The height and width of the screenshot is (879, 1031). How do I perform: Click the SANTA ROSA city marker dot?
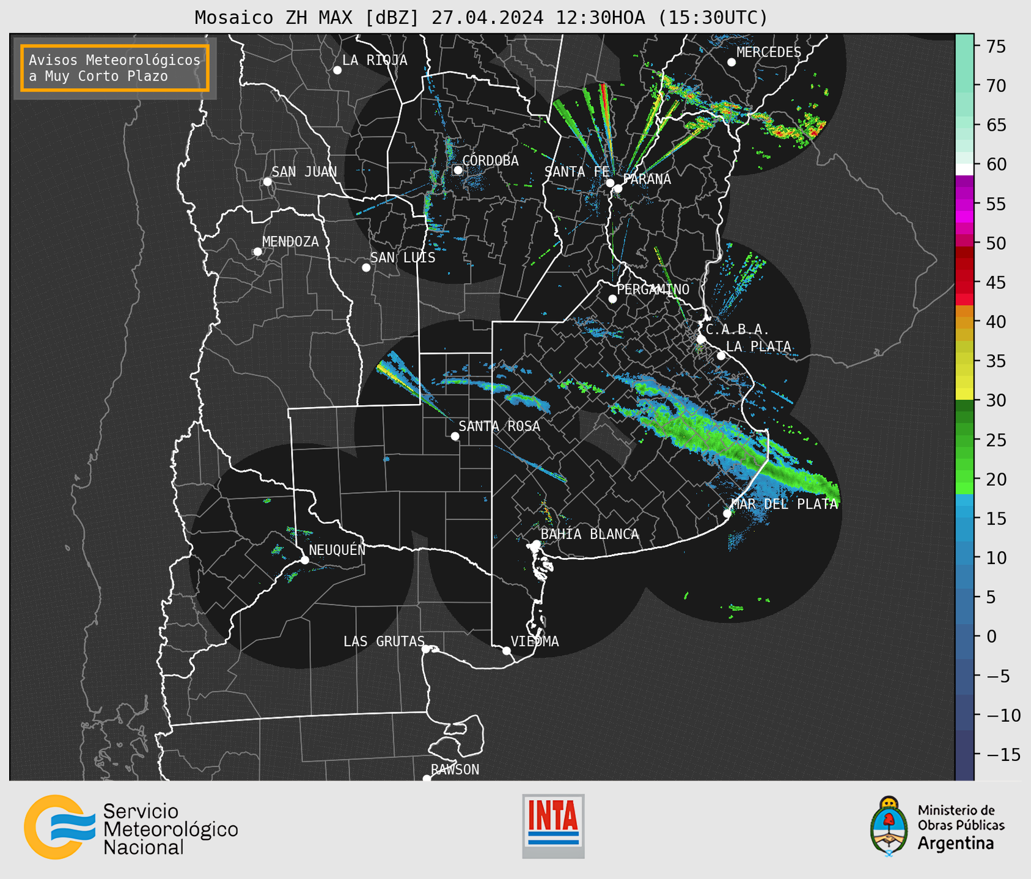(455, 436)
